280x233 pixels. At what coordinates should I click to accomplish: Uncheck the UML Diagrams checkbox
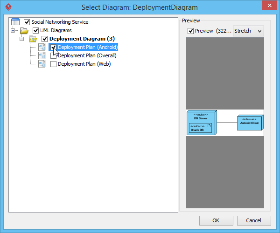36,30
